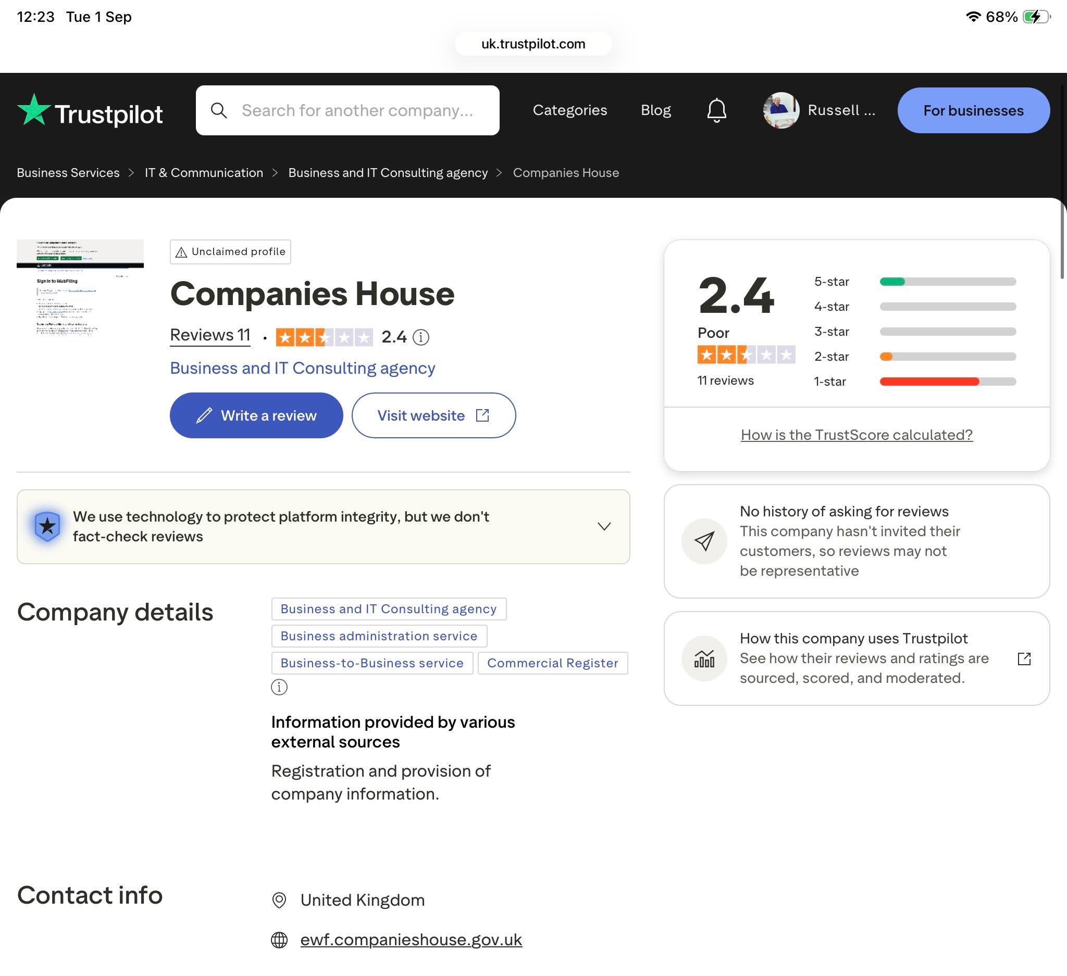Filter reviews by 5-star rating row
The image size is (1067, 976).
915,282
